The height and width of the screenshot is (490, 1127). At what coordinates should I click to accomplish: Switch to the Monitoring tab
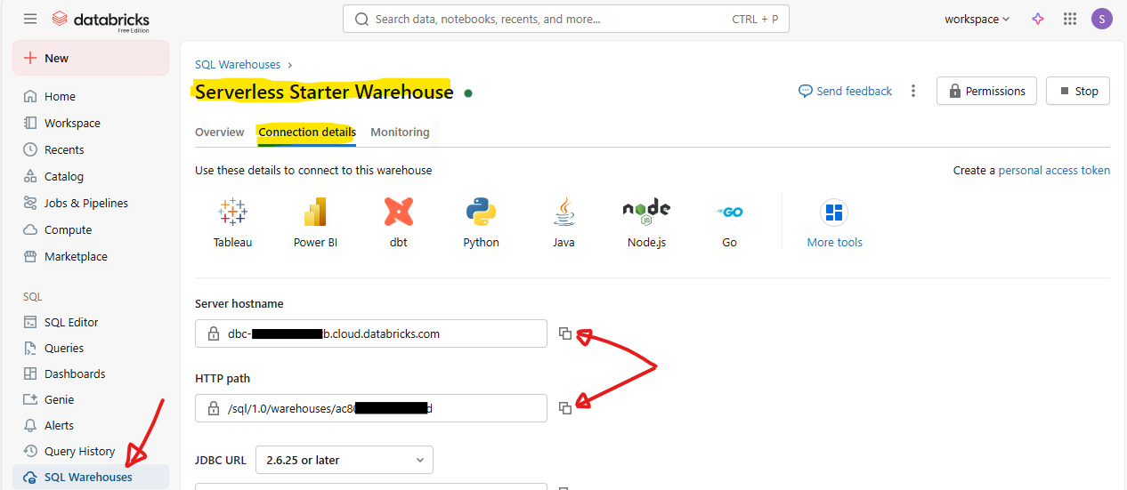[400, 133]
